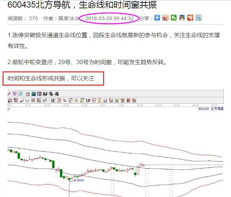Image resolution: width=231 pixels, height=197 pixels.
Task: Click the orange share icon beside QQ
Action: point(190,18)
